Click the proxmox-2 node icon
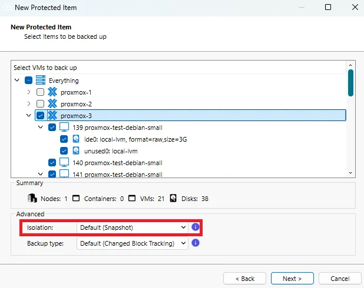Image resolution: width=364 pixels, height=288 pixels. (x=52, y=104)
